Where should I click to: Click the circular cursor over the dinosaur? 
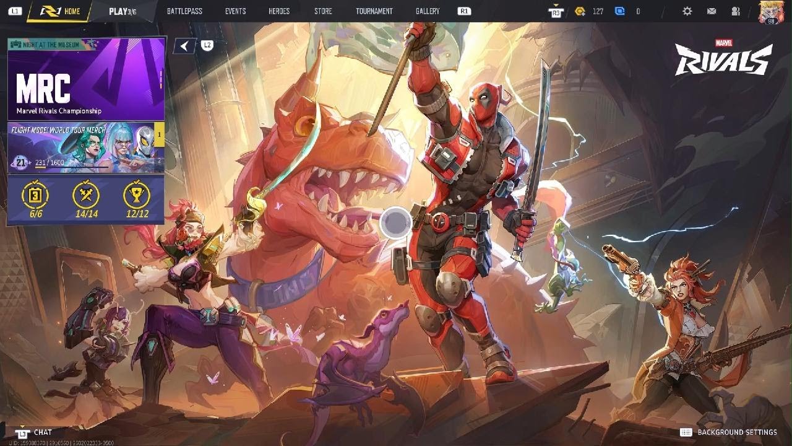[395, 223]
